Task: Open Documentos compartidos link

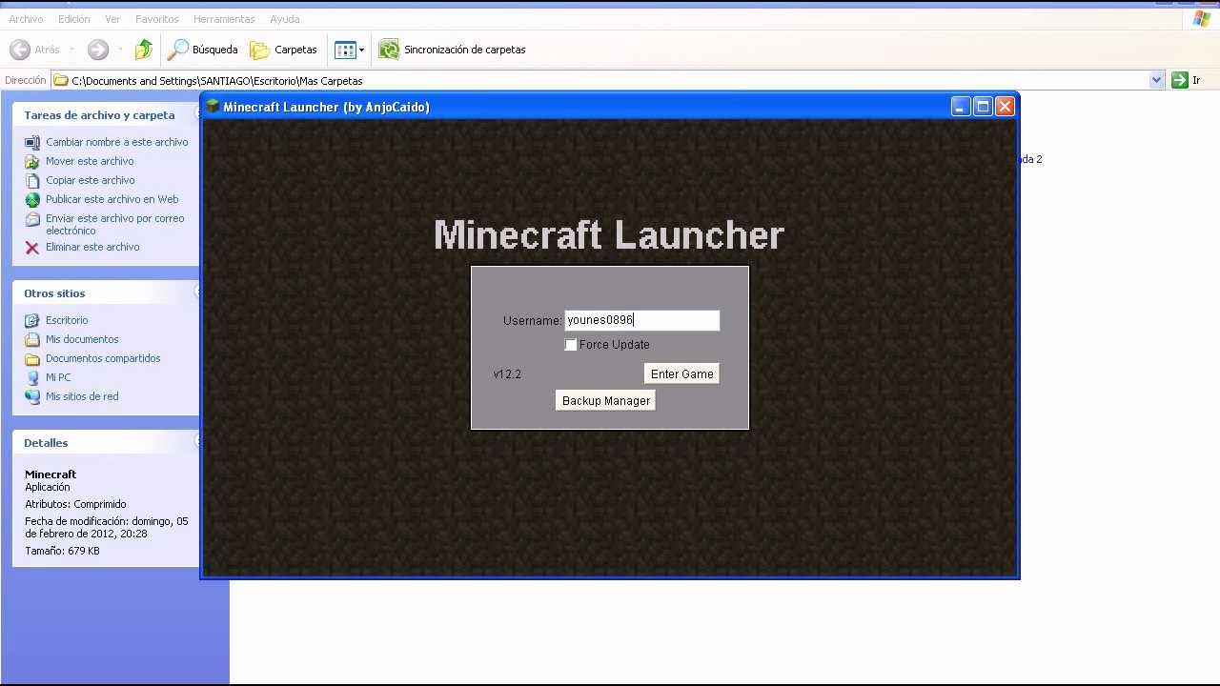Action: 103,358
